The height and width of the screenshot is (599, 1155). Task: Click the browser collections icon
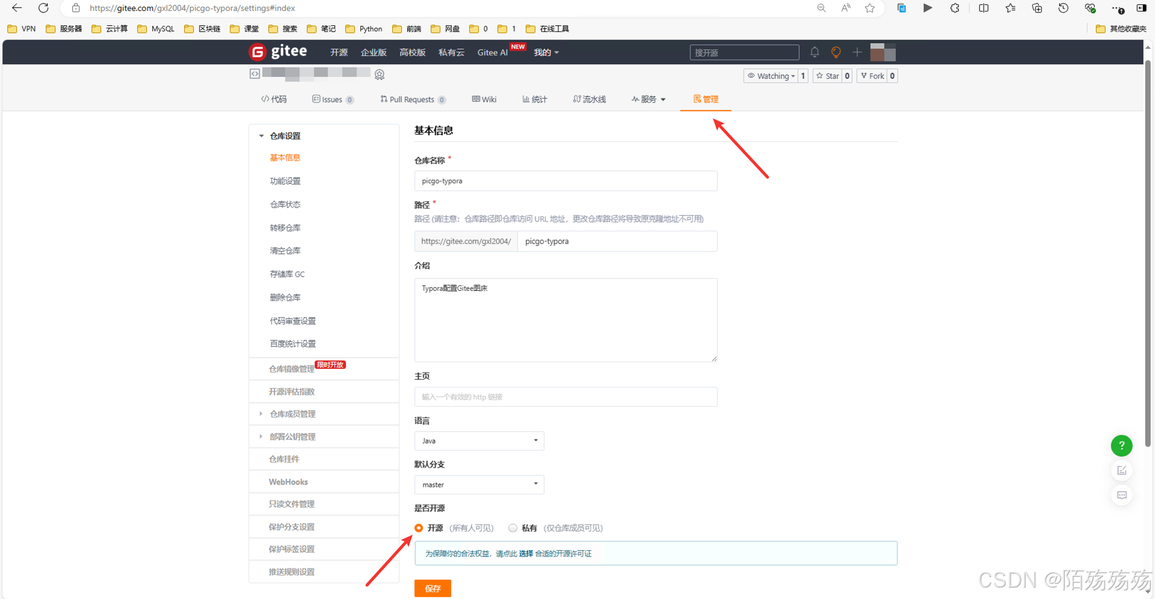(1037, 8)
